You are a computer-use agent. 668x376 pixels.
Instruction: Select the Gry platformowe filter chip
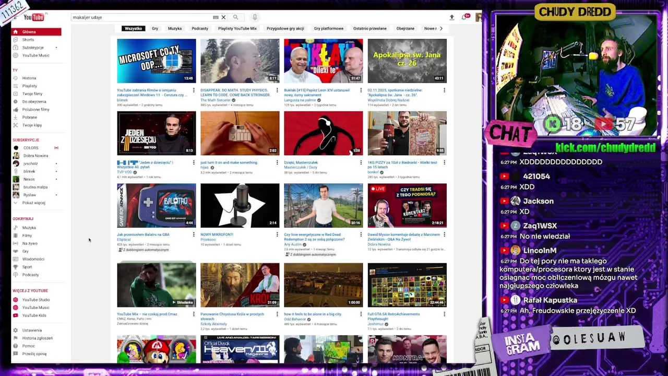pos(329,28)
